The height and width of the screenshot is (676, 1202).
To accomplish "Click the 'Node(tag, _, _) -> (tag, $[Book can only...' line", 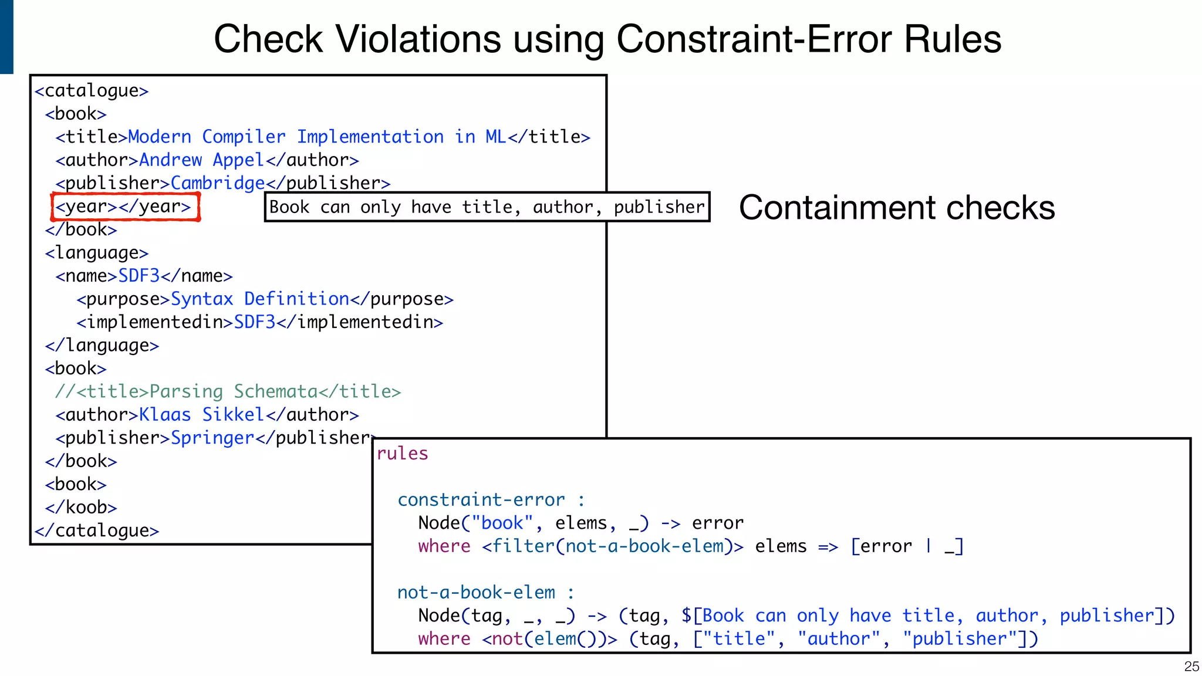I will pos(796,616).
